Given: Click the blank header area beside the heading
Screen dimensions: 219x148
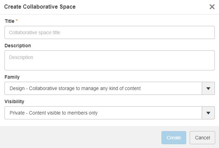Looking at the screenshot, I should (x=138, y=7).
